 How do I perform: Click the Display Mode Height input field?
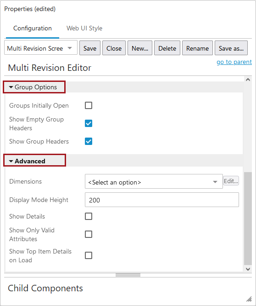pyautogui.click(x=162, y=200)
